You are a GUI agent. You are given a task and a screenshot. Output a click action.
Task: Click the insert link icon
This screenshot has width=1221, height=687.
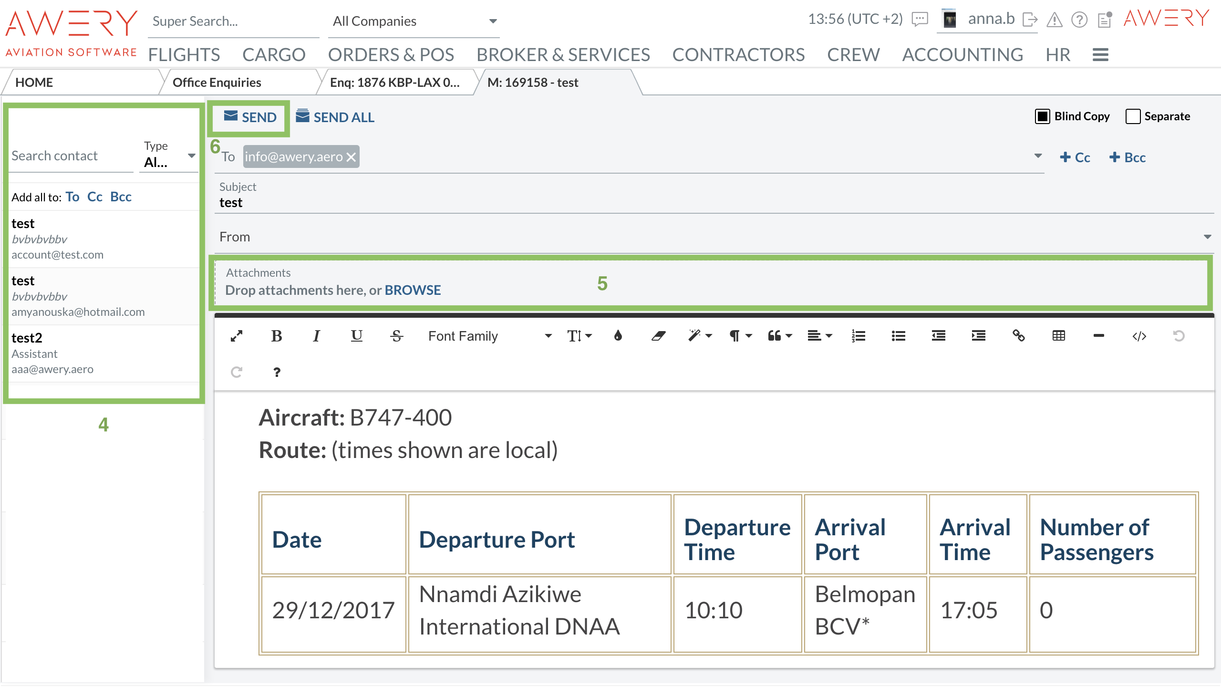coord(1018,336)
